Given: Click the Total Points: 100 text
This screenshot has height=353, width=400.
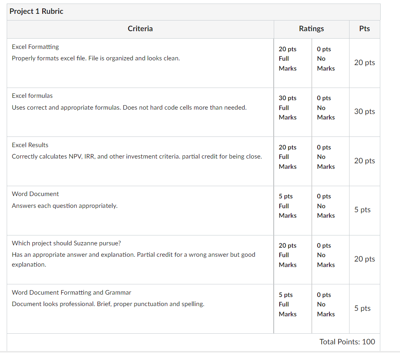Looking at the screenshot, I should (347, 342).
